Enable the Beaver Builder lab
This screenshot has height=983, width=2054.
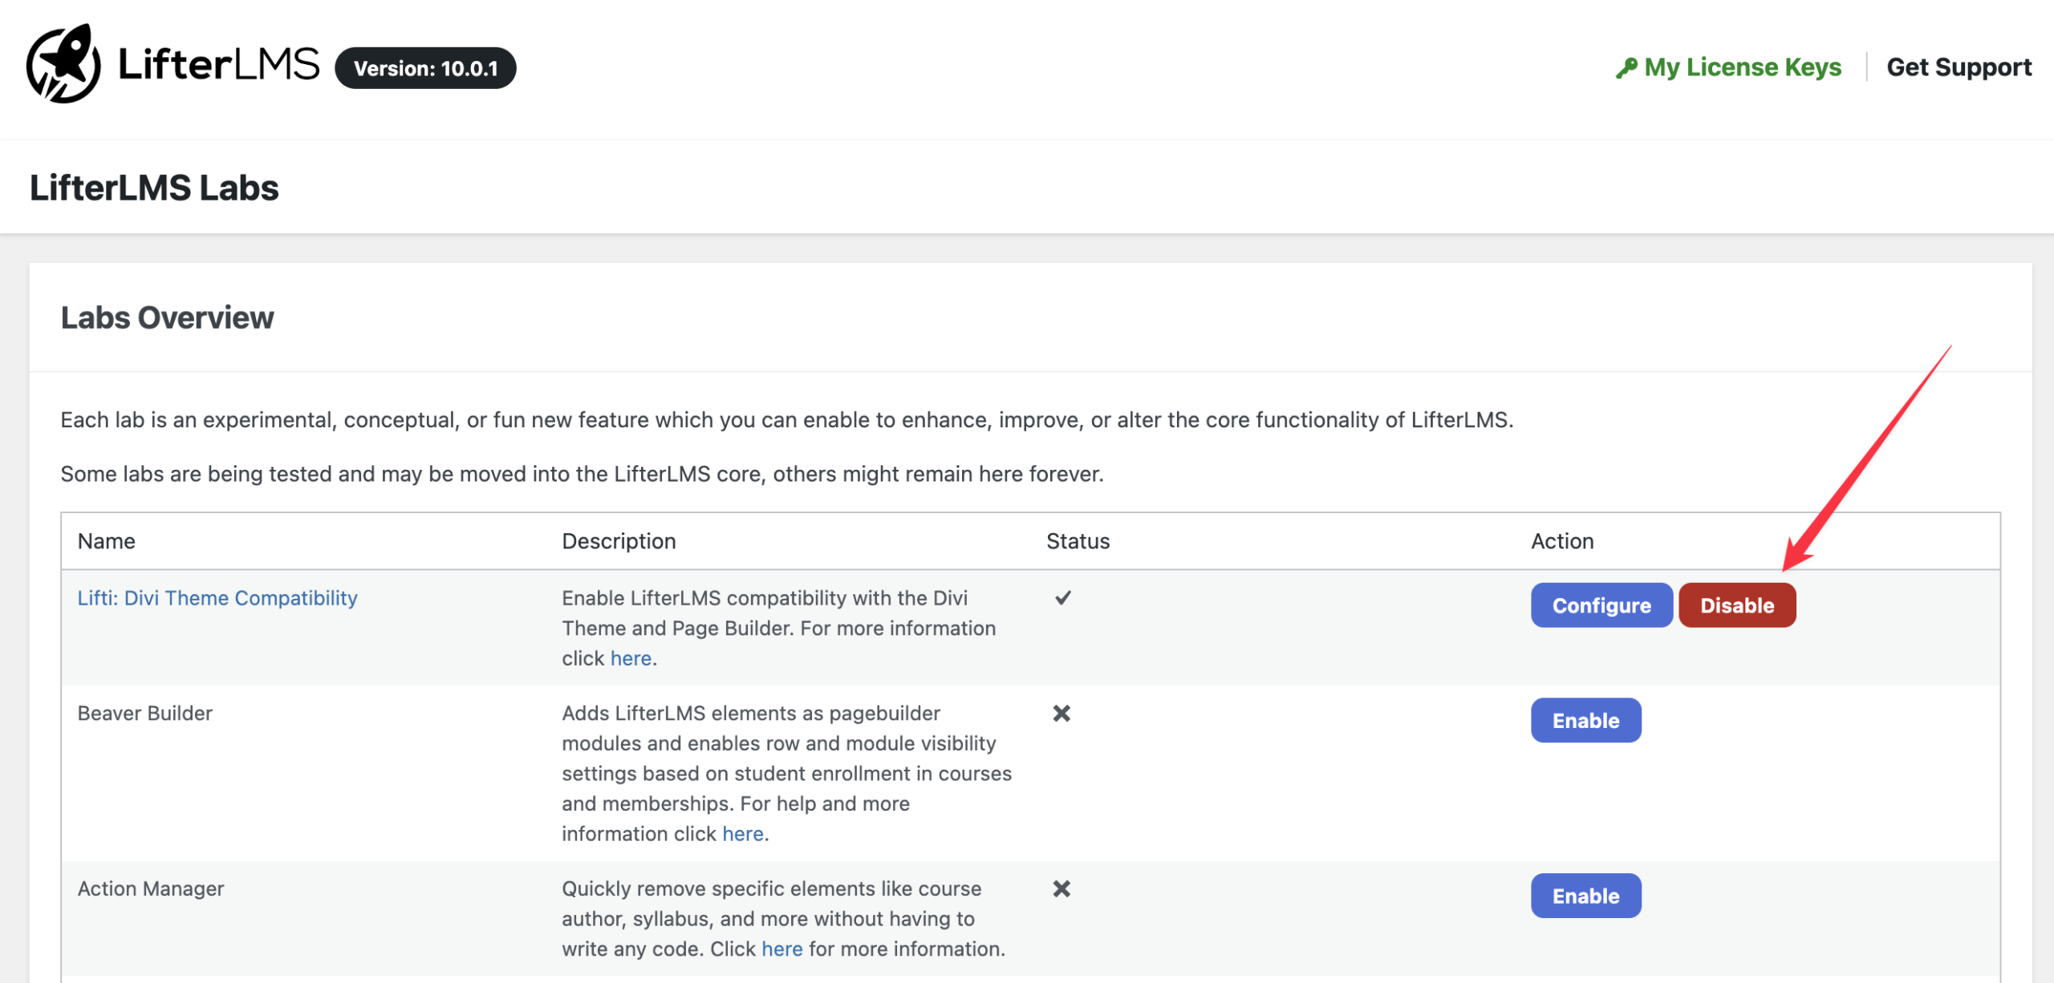click(x=1585, y=721)
